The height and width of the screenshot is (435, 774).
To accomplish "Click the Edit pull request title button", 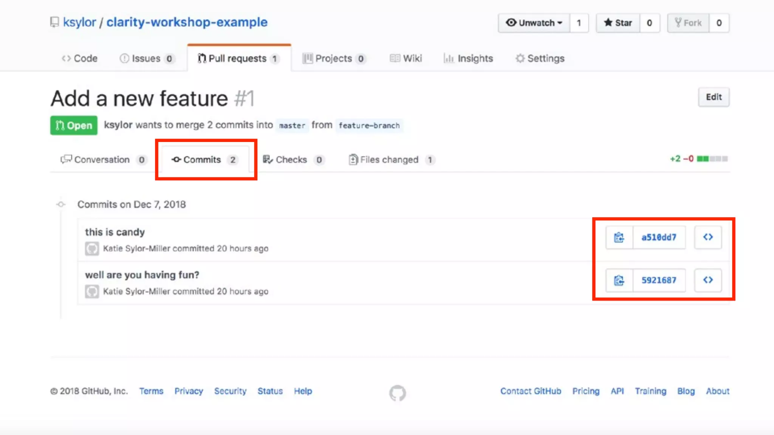I will pyautogui.click(x=714, y=97).
